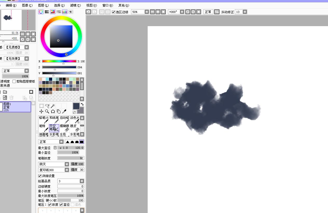Open the 滤镜 menu
Screen dimensions: 328x213
pyautogui.click(x=75, y=5)
